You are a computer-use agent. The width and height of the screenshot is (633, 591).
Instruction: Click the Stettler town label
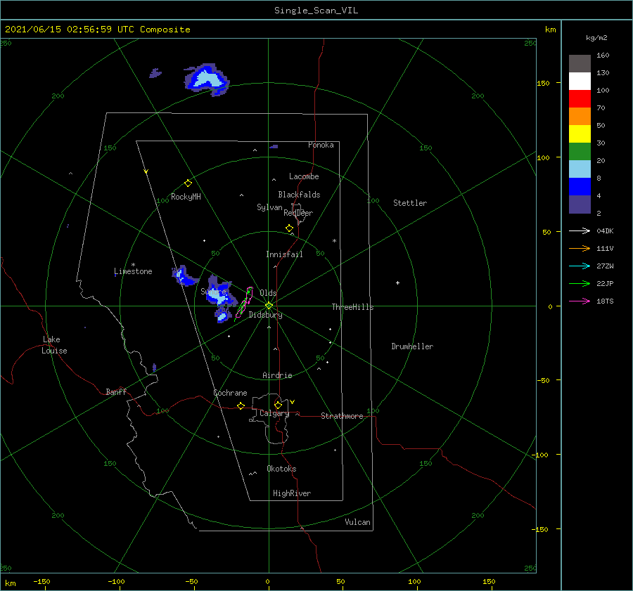point(410,203)
